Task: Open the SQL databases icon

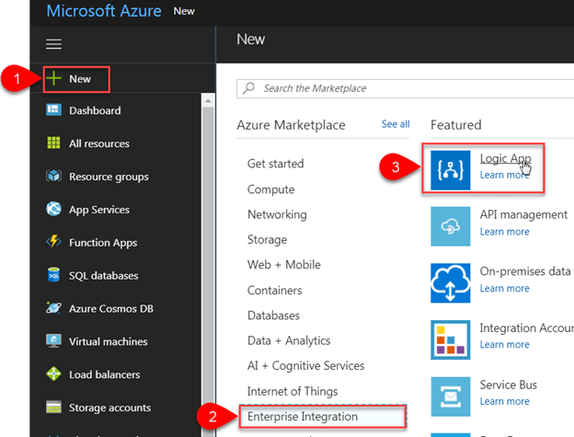Action: (53, 276)
